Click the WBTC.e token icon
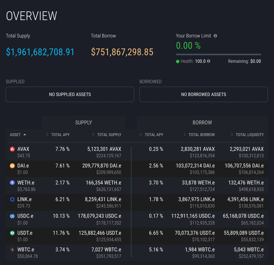274x265 pixels. tap(12, 250)
